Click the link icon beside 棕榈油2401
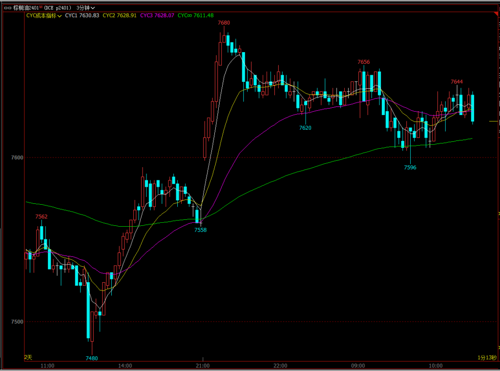 pos(7,8)
